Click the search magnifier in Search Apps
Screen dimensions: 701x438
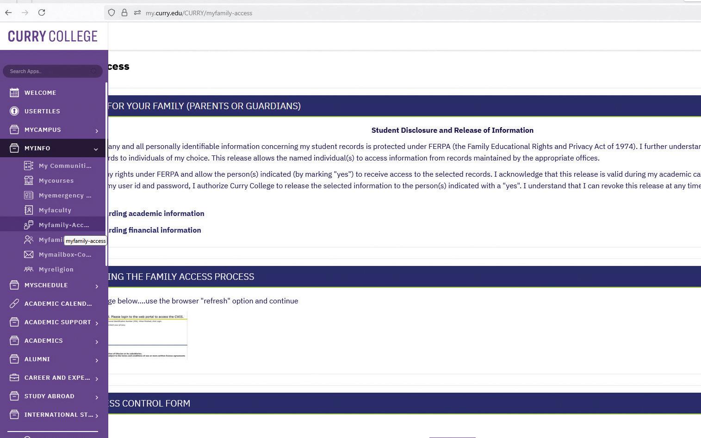(x=94, y=71)
